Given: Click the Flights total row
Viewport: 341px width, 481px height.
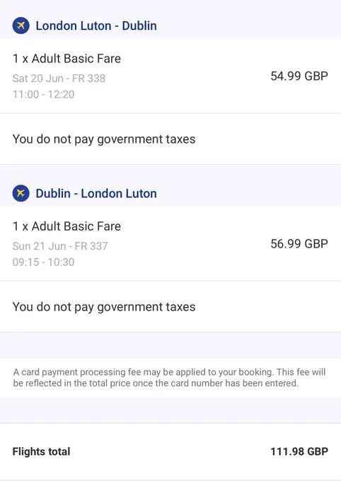Looking at the screenshot, I should [x=170, y=451].
